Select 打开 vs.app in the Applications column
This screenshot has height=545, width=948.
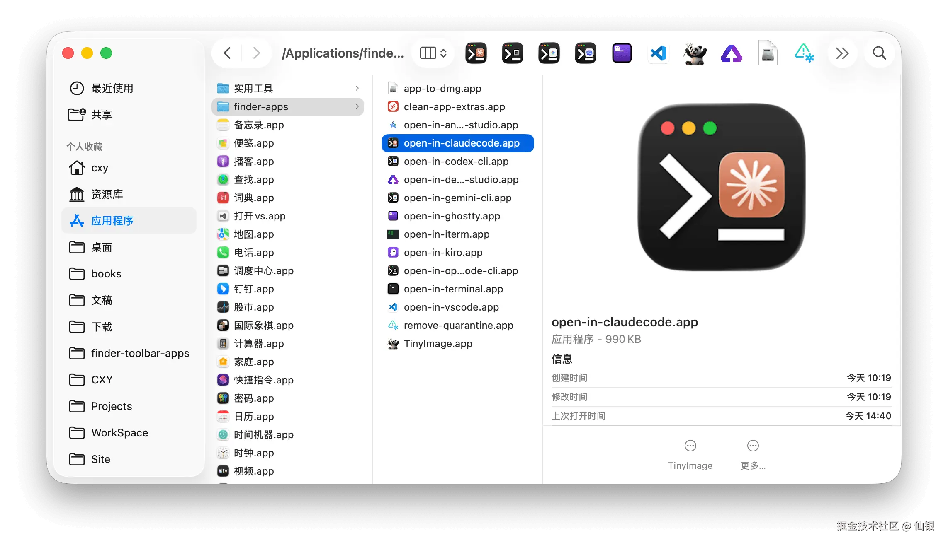click(288, 216)
